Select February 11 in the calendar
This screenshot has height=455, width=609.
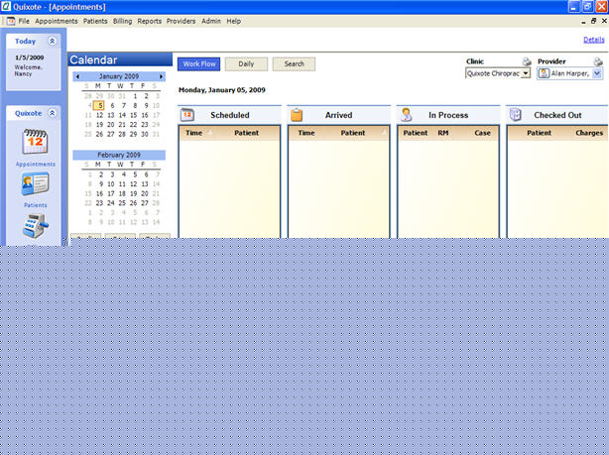click(122, 184)
